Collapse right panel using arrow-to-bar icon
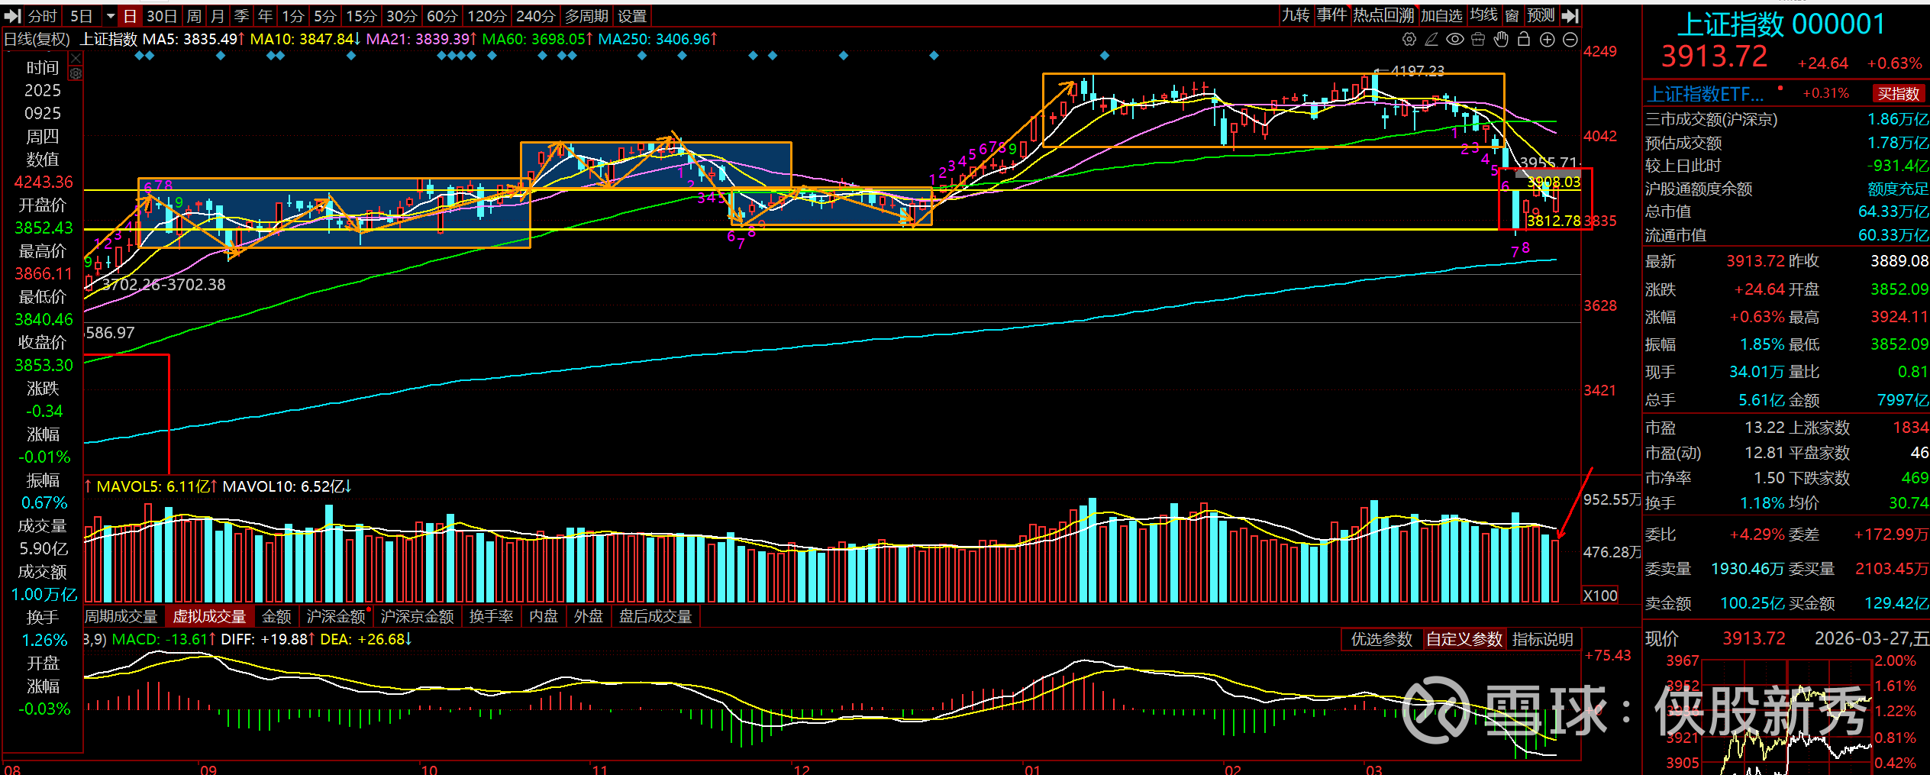The image size is (1930, 775). pyautogui.click(x=1570, y=16)
